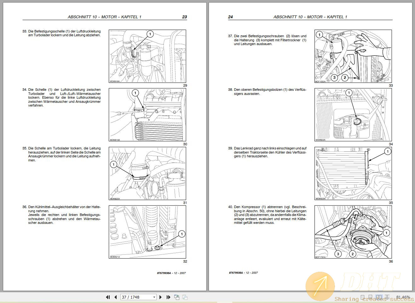The height and width of the screenshot is (303, 415).
Task: Advance to the next page
Action: click(x=161, y=297)
